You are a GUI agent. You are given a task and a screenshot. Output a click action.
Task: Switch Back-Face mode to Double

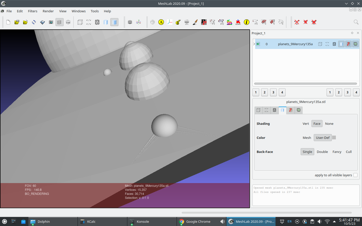pos(322,152)
